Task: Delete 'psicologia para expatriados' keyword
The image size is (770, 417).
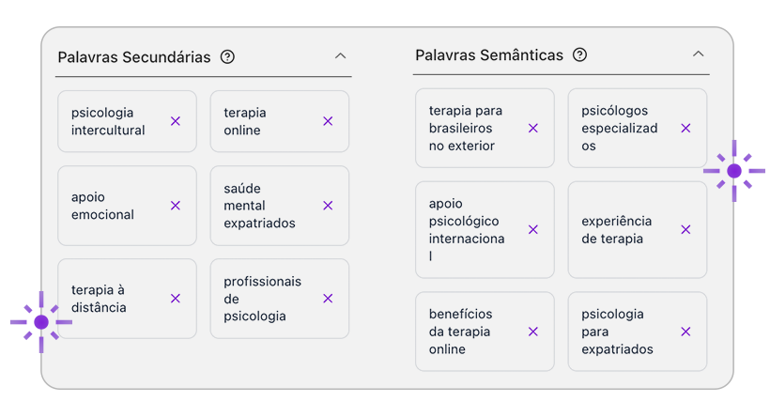Action: (x=685, y=332)
